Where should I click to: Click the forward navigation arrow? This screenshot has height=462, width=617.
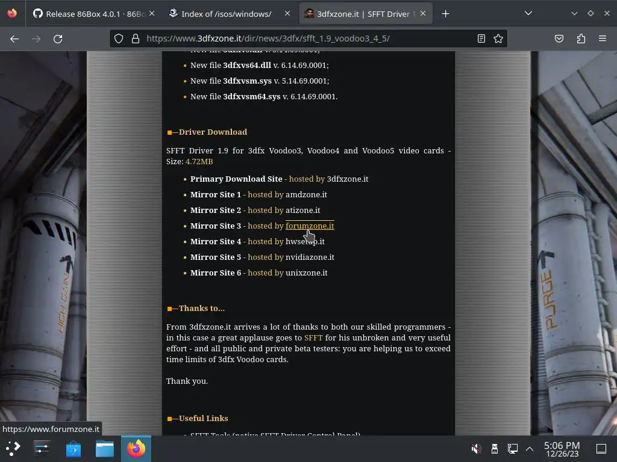(x=36, y=39)
